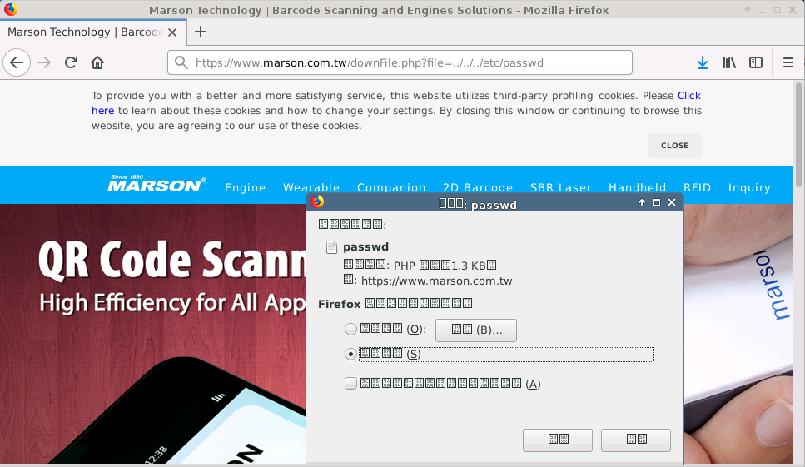Close the Marson Technology tab
The image size is (805, 467).
172,32
